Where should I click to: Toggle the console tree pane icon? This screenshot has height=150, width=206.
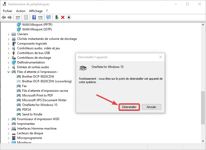[x=18, y=17]
